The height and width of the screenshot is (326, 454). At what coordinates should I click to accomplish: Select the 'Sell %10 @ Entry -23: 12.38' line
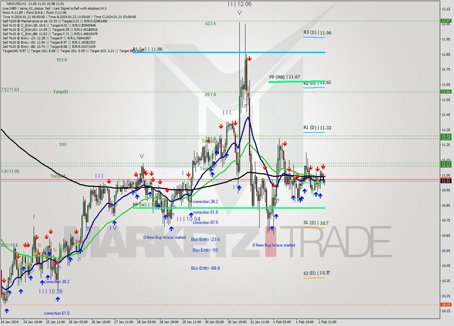pyautogui.click(x=47, y=38)
